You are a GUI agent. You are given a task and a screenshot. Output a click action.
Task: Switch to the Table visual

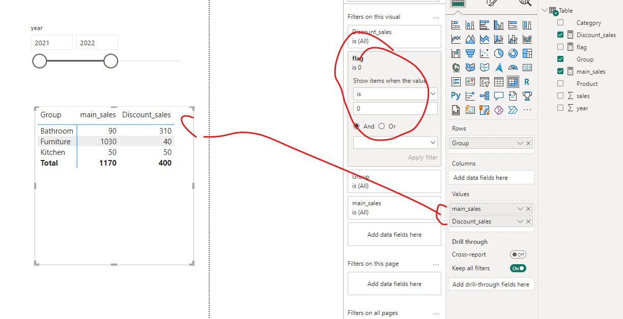pyautogui.click(x=499, y=82)
